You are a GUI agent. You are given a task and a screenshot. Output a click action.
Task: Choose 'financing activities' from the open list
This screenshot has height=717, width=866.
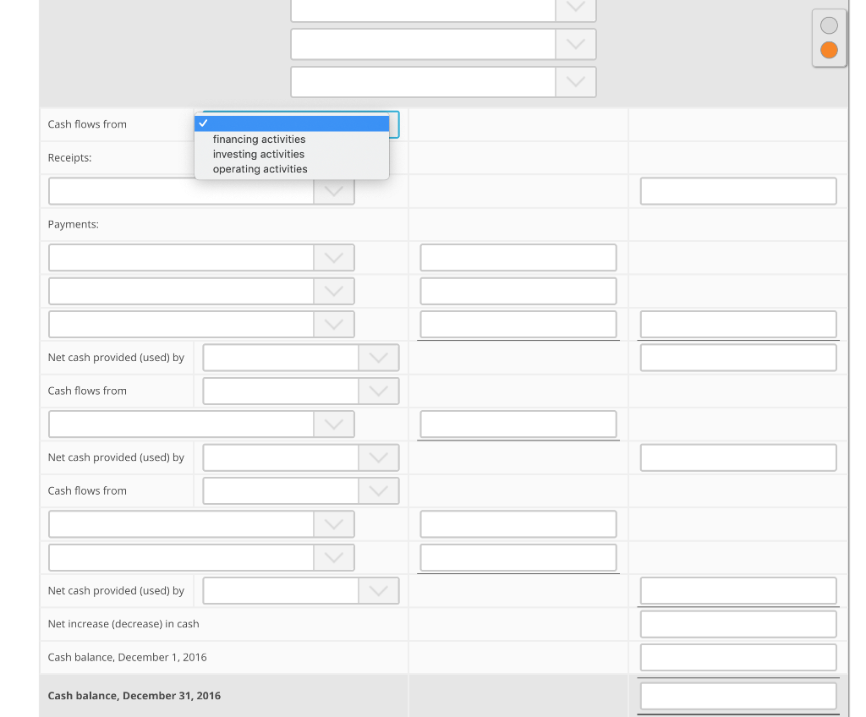pyautogui.click(x=259, y=140)
